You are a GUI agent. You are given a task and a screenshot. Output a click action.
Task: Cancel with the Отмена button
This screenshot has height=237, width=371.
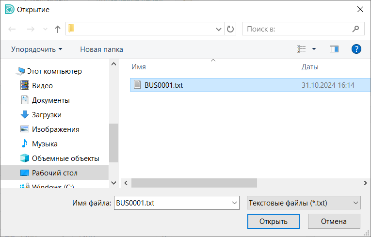click(334, 221)
